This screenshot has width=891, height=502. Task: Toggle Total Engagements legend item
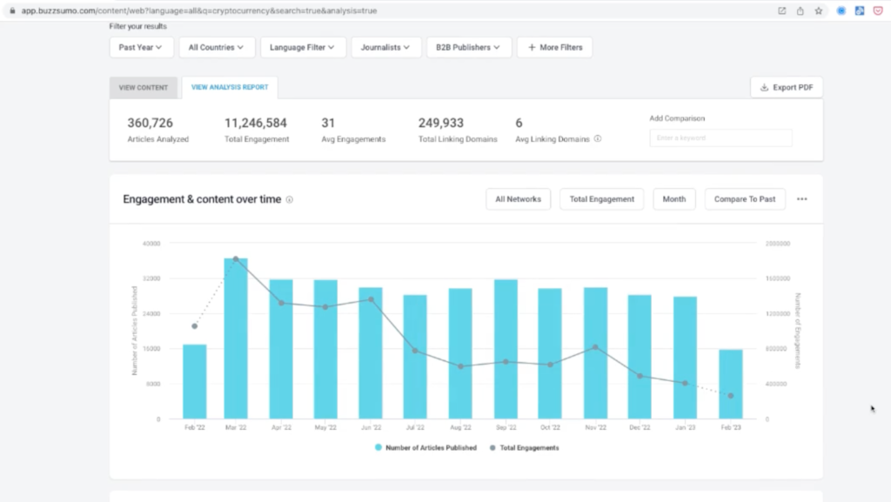(524, 448)
